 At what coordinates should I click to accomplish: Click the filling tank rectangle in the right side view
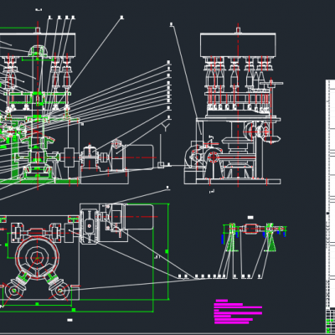click(x=238, y=45)
